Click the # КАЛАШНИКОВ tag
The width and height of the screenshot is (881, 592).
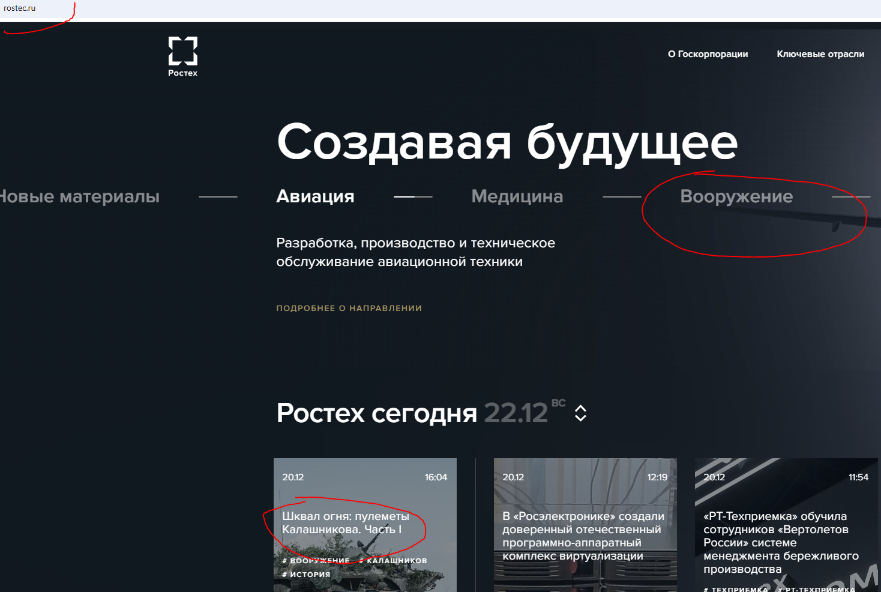(x=393, y=561)
